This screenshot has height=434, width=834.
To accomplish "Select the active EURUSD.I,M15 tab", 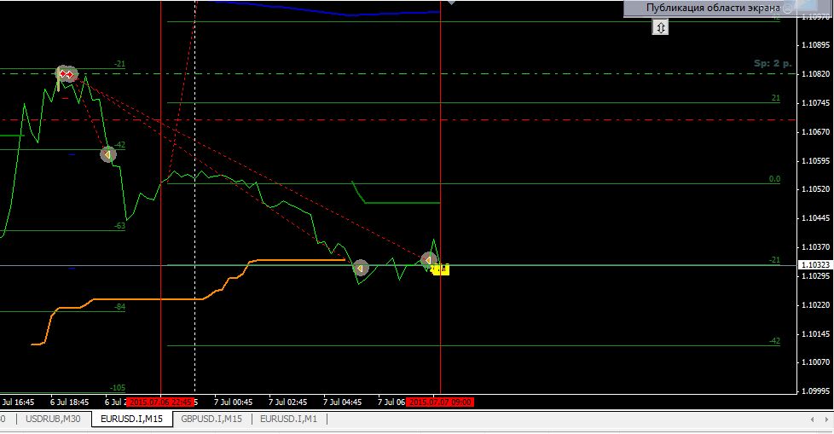I will (x=132, y=419).
